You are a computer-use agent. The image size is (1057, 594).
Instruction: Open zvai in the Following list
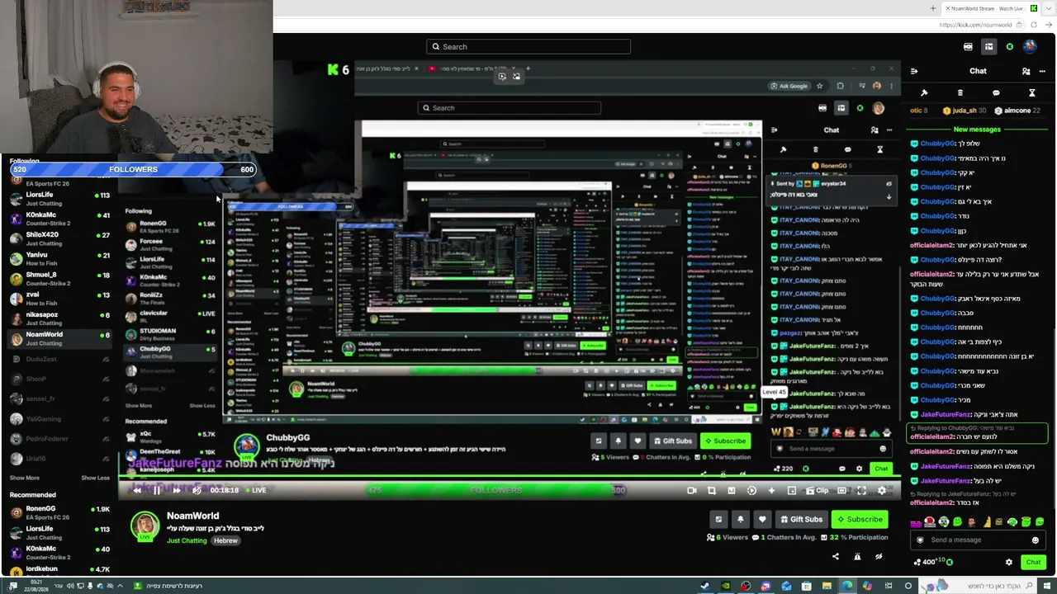point(59,299)
